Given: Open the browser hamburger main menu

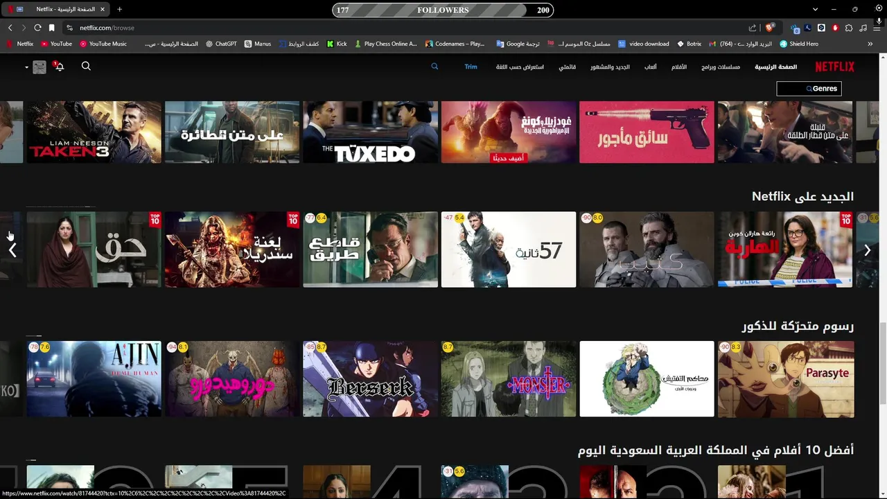Looking at the screenshot, I should tap(877, 28).
